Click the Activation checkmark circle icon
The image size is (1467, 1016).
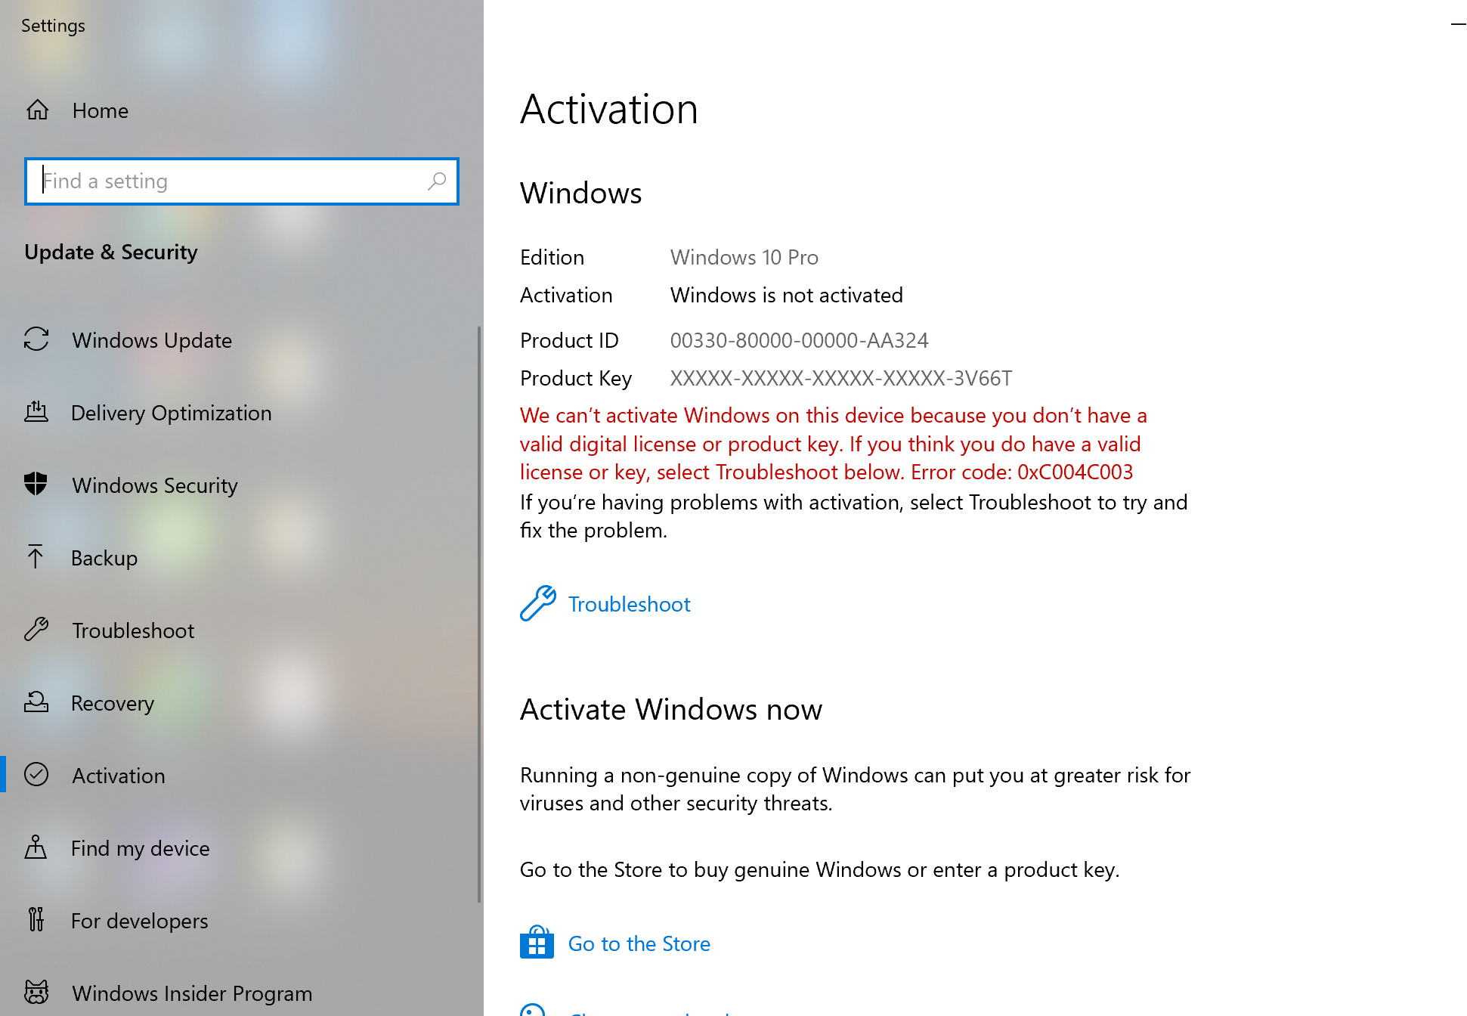(x=36, y=774)
